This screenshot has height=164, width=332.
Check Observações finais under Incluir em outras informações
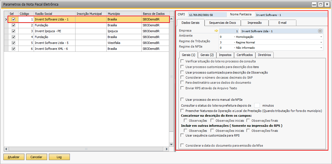(248, 130)
